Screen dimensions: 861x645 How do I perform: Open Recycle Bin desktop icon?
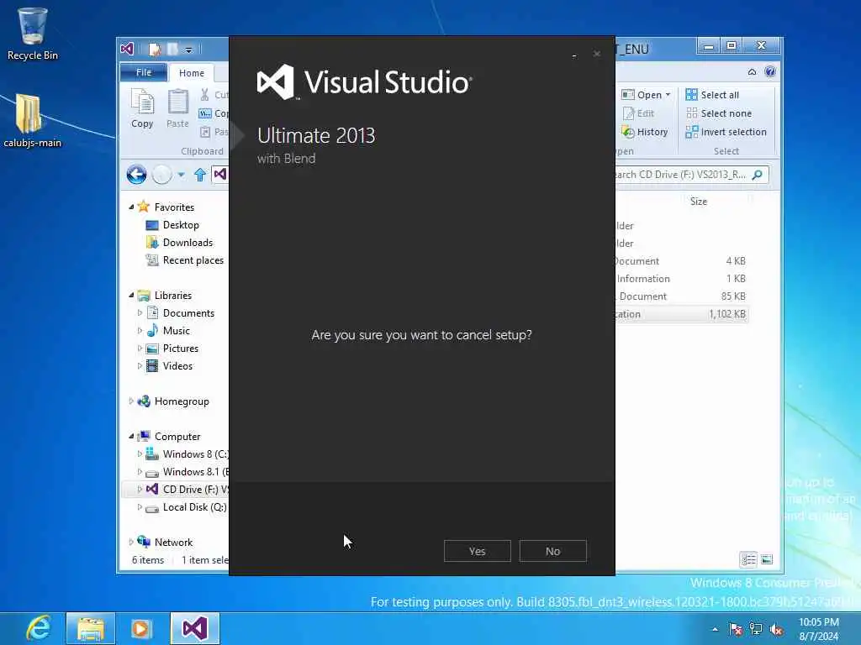[x=33, y=34]
